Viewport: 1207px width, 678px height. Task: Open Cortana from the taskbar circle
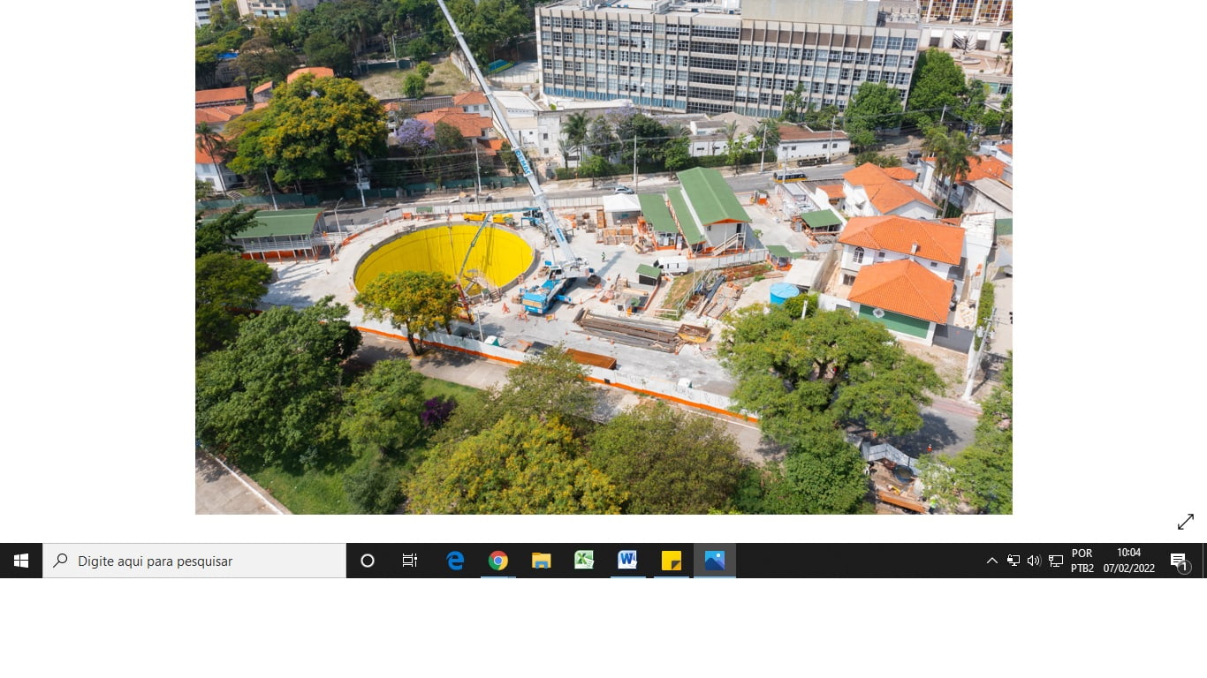(x=368, y=561)
